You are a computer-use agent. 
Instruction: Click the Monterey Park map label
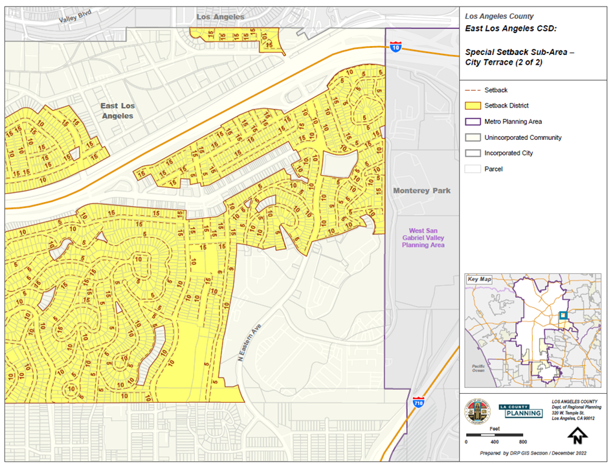421,191
